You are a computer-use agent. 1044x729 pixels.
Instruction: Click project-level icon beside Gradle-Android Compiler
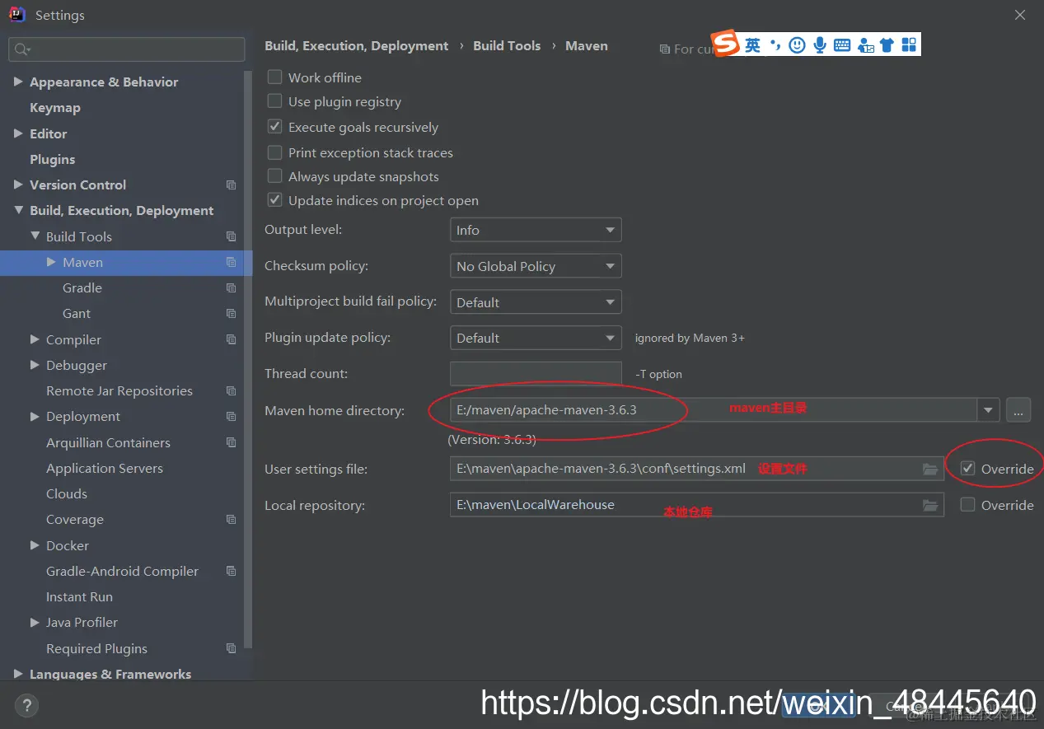(x=231, y=571)
